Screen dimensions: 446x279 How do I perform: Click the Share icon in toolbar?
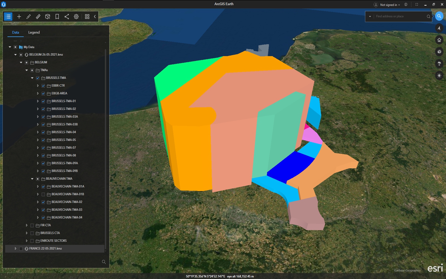[x=67, y=17]
